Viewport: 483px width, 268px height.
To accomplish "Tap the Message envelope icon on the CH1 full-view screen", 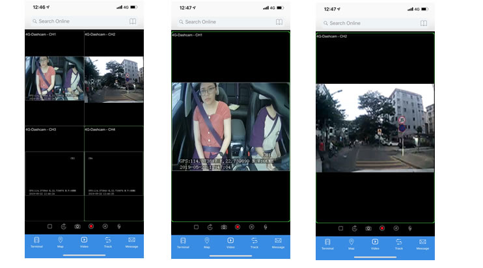I will (x=278, y=240).
